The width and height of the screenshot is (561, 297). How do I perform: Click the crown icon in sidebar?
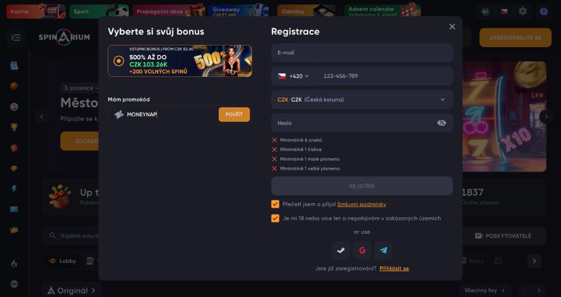[14, 230]
